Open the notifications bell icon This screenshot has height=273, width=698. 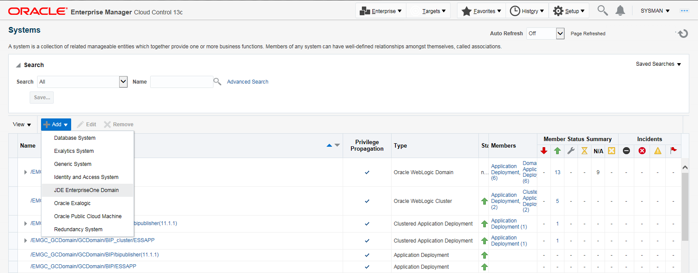pos(620,10)
